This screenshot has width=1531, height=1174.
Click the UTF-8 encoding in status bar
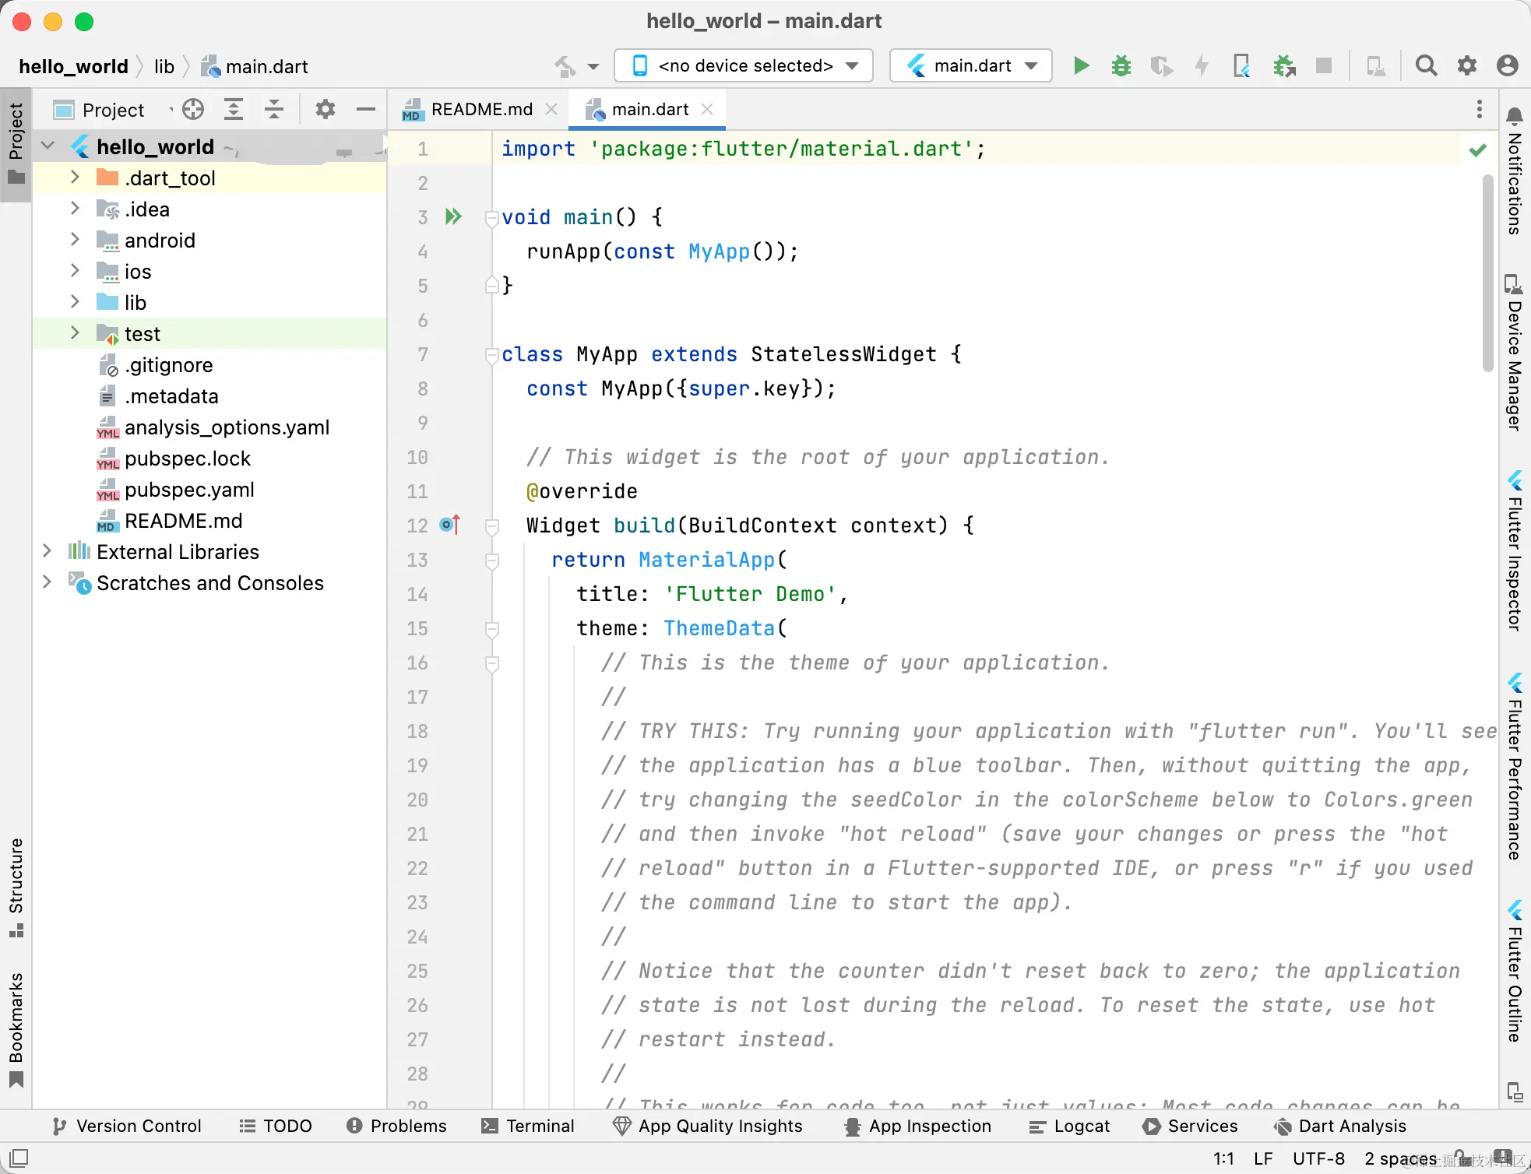[x=1318, y=1158]
